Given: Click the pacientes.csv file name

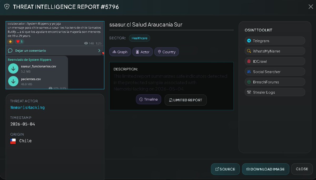Looking at the screenshot, I should 31,79.
